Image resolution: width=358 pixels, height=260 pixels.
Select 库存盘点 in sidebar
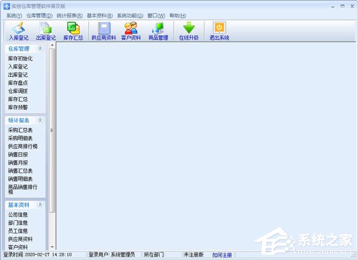click(x=18, y=83)
